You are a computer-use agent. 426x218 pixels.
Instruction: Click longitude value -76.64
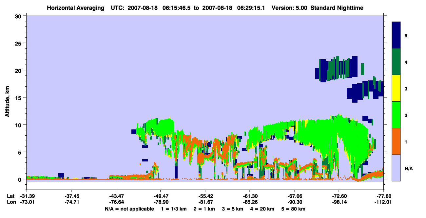coord(116,202)
